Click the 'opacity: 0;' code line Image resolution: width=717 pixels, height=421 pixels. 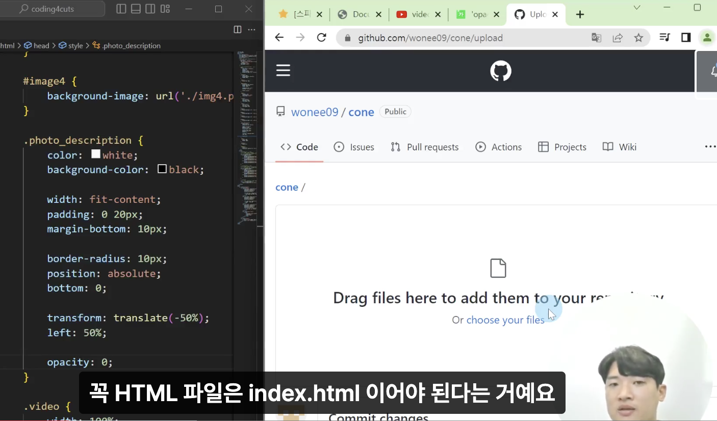80,362
